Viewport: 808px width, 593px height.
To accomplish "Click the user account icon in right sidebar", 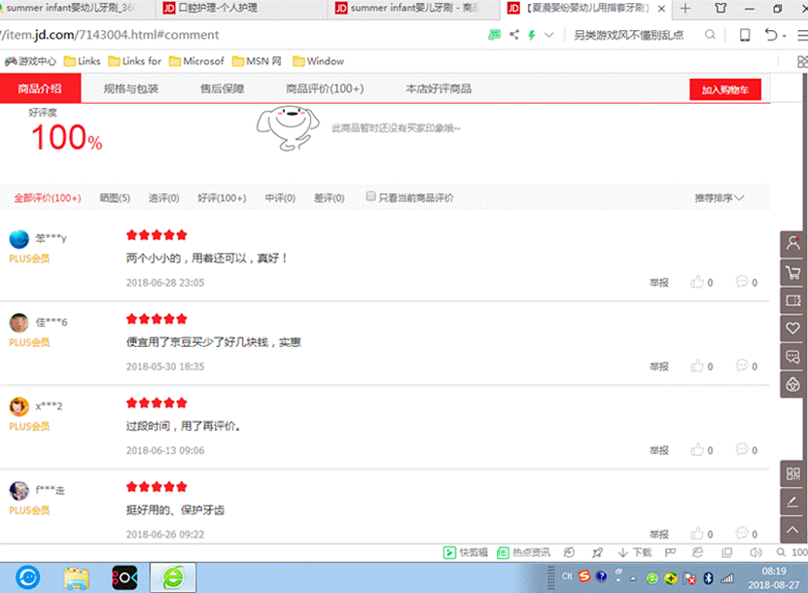I will (x=793, y=244).
